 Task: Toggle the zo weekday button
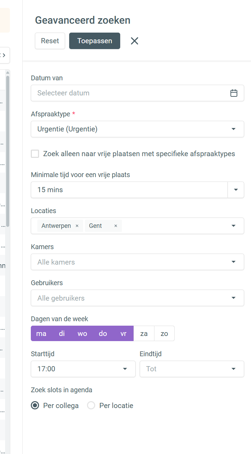pyautogui.click(x=164, y=334)
